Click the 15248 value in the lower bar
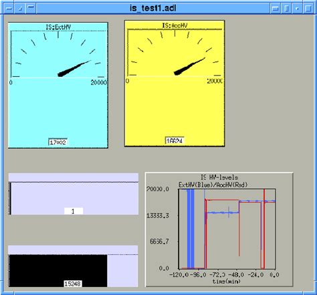The image size is (317, 295). click(73, 284)
